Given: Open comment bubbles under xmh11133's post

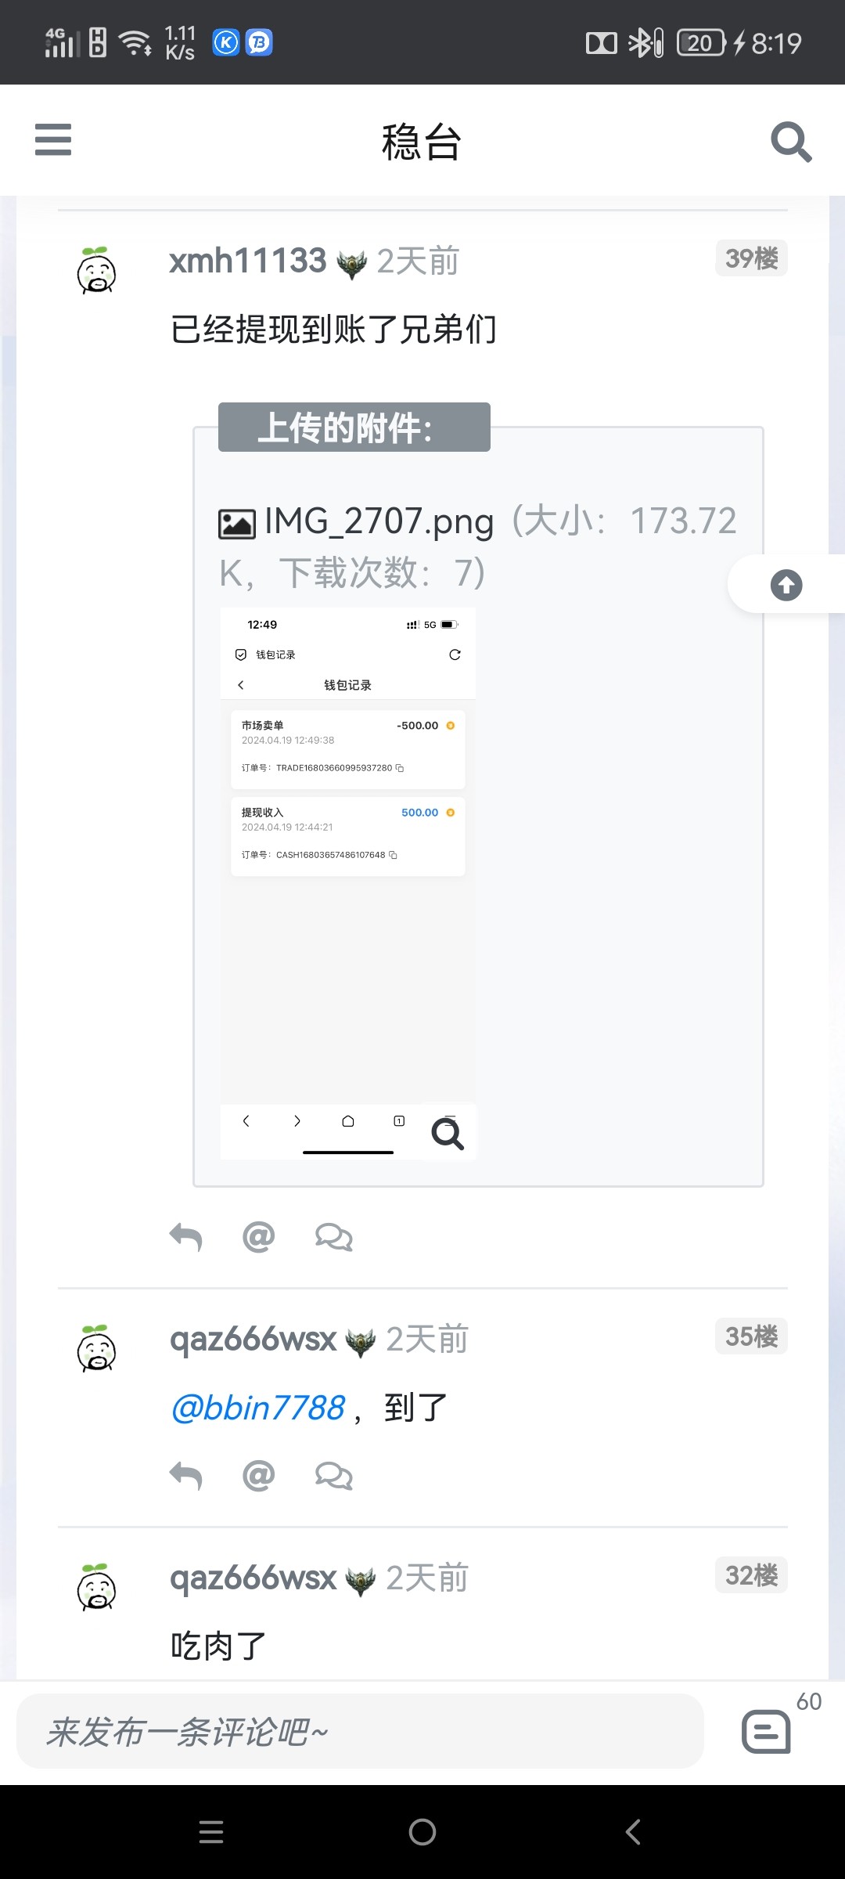Looking at the screenshot, I should [x=334, y=1237].
